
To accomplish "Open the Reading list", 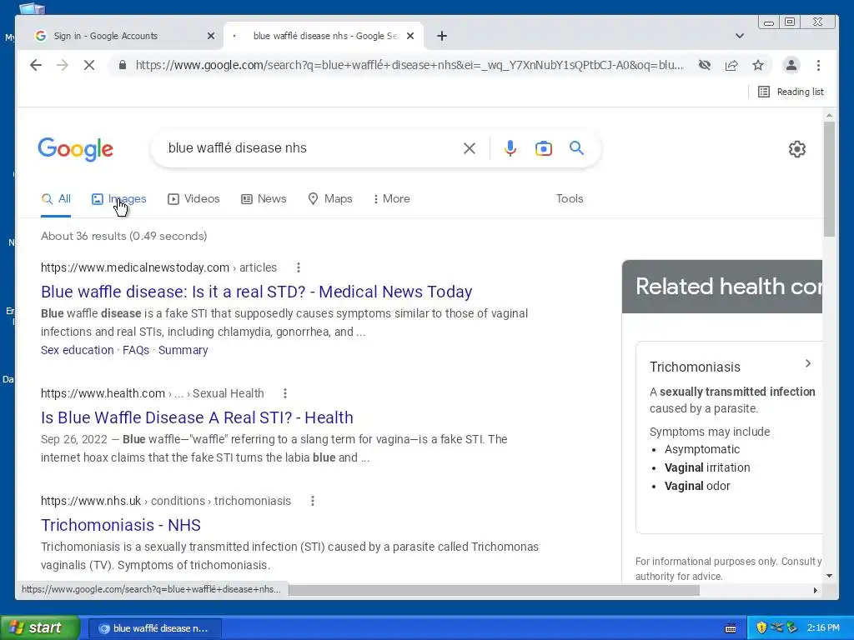I will (791, 92).
